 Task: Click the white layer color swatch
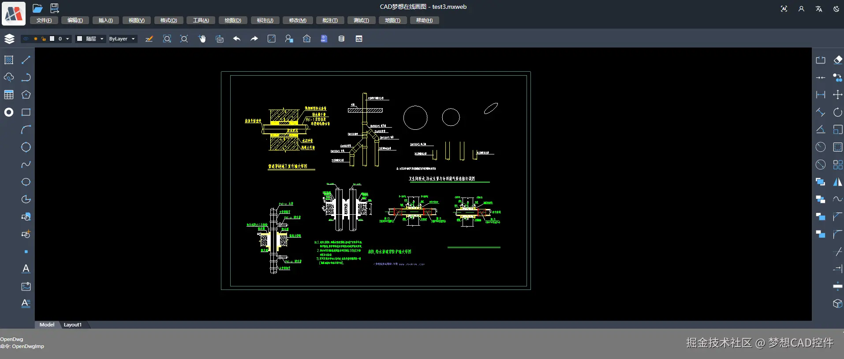52,39
